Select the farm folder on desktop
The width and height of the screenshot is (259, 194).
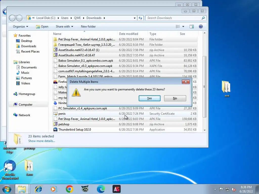pyautogui.click(x=29, y=168)
